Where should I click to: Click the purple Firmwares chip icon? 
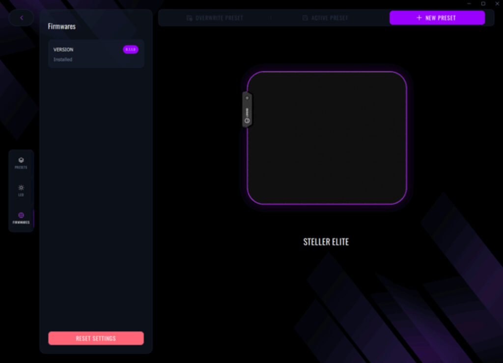point(21,215)
